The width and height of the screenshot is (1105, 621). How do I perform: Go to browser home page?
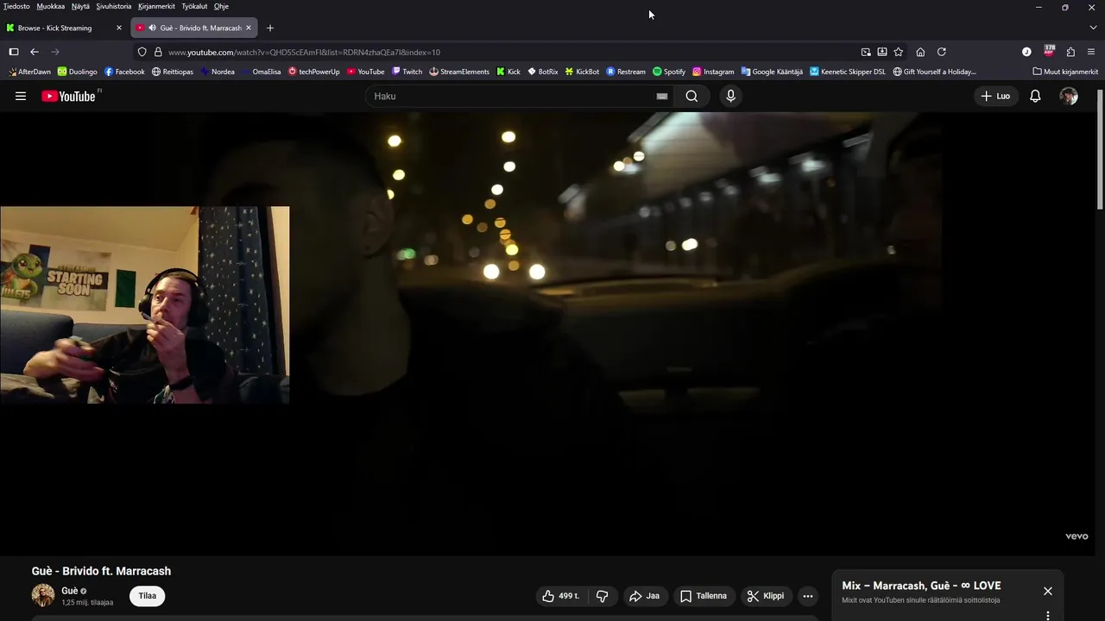920,52
